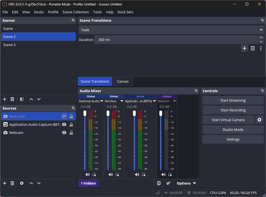Click the network signal status icon
This screenshot has height=197, width=266.
click(157, 193)
